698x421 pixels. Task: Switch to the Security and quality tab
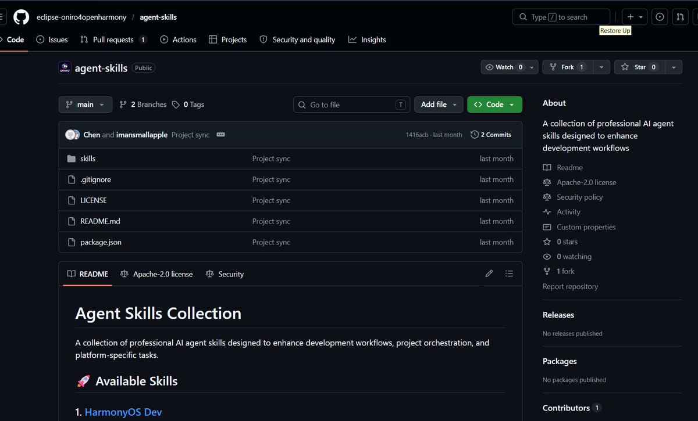[x=297, y=39]
